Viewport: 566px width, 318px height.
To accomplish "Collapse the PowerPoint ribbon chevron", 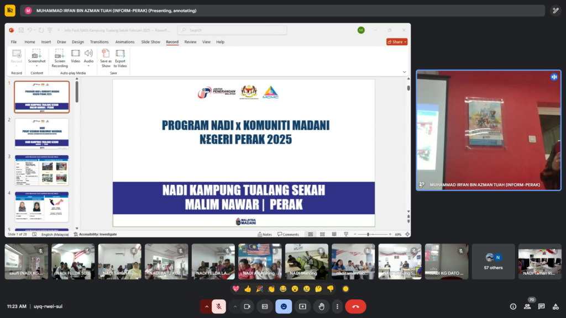I will click(x=404, y=72).
